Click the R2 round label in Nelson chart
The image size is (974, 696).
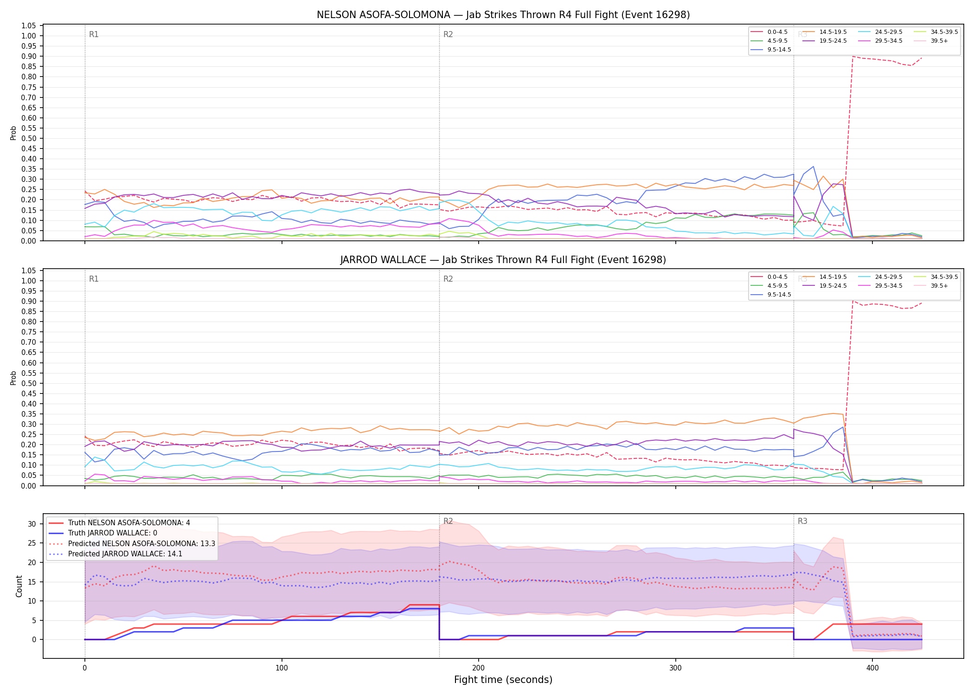[448, 34]
